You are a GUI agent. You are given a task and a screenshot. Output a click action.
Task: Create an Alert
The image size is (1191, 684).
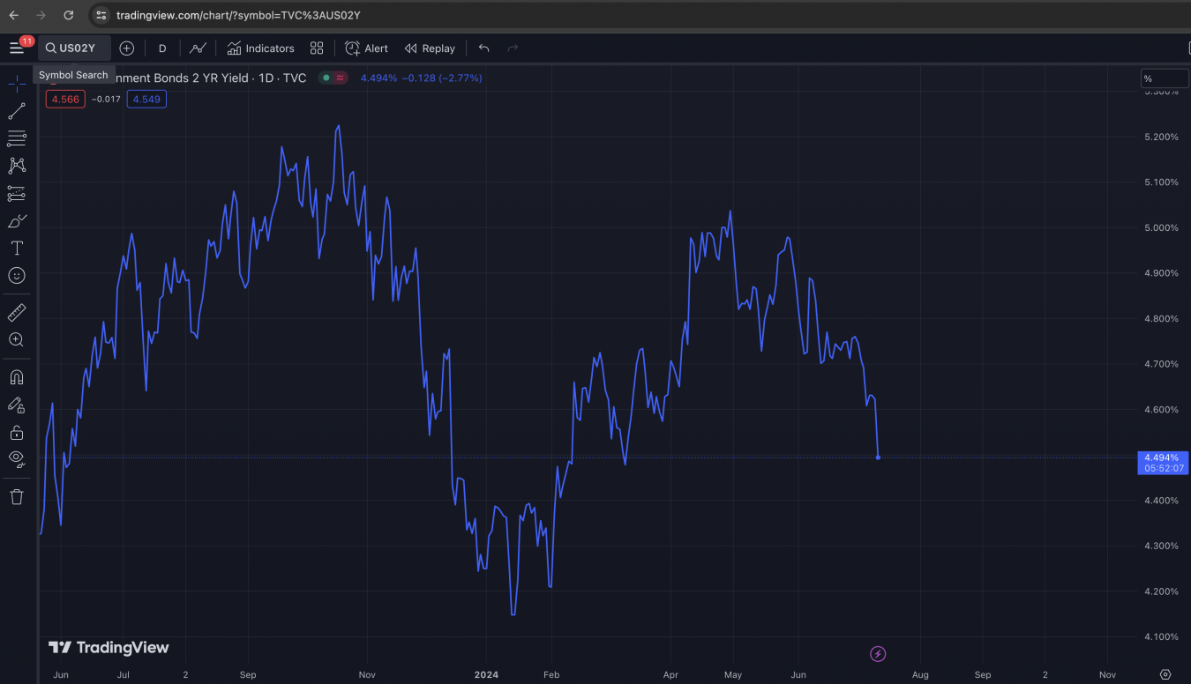tap(367, 48)
